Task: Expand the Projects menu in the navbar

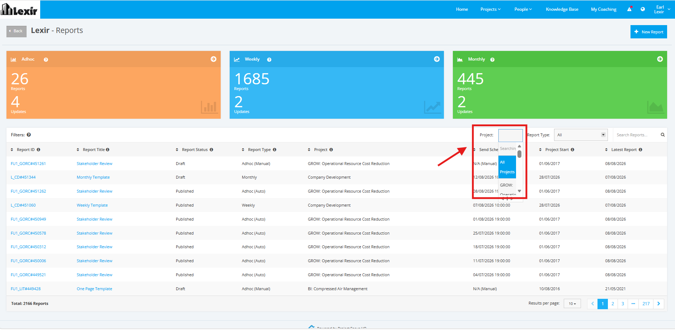Action: [x=490, y=9]
